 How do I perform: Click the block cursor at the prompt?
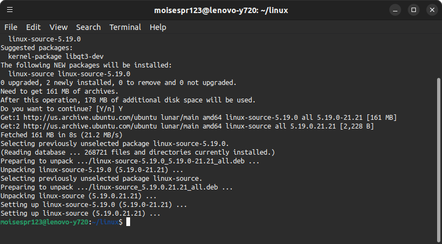tap(128, 222)
